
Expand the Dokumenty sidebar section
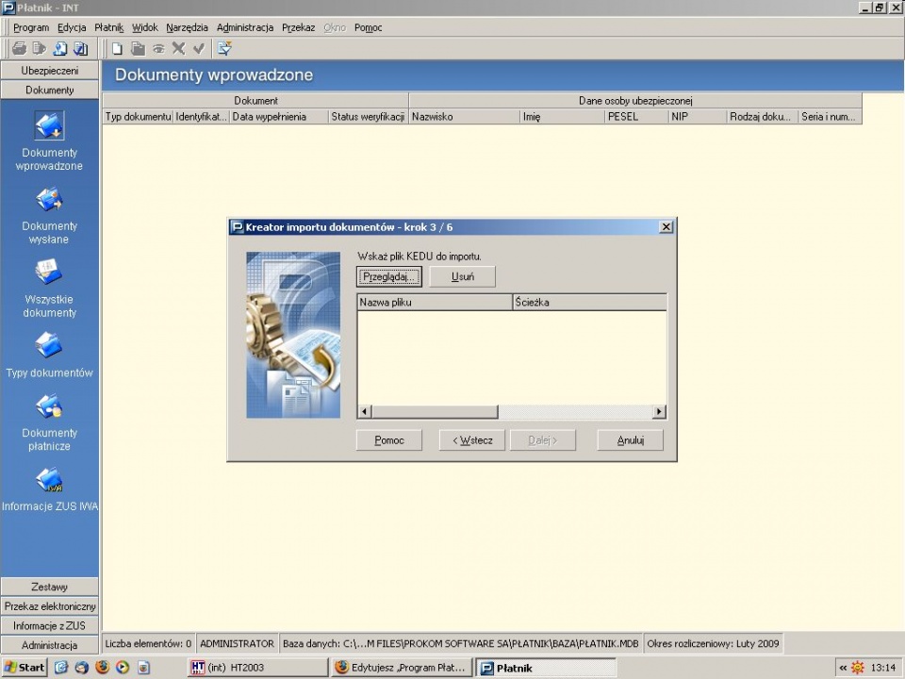[x=50, y=91]
